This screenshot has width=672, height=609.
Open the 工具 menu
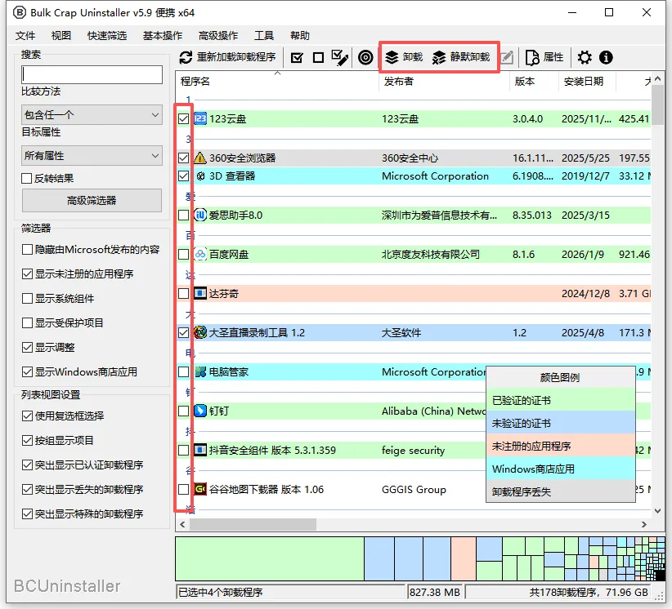pyautogui.click(x=263, y=36)
